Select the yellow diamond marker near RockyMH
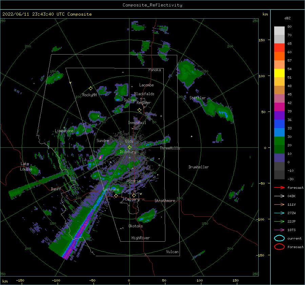The width and height of the screenshot is (305, 285). coord(90,88)
